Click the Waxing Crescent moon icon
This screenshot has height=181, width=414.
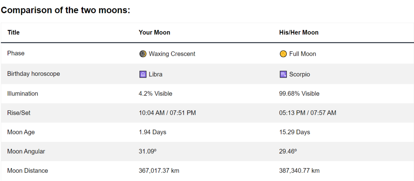(x=143, y=54)
